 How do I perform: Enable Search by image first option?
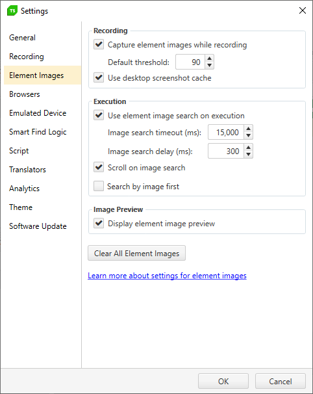pyautogui.click(x=99, y=186)
